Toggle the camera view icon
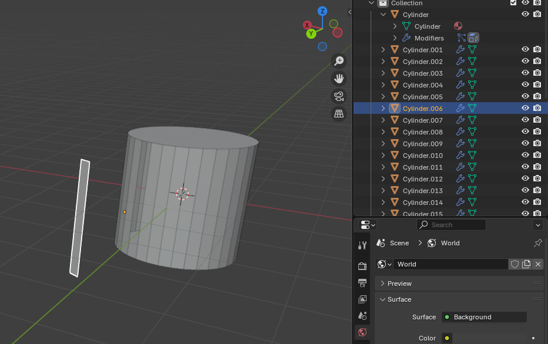548x344 pixels. click(x=339, y=96)
